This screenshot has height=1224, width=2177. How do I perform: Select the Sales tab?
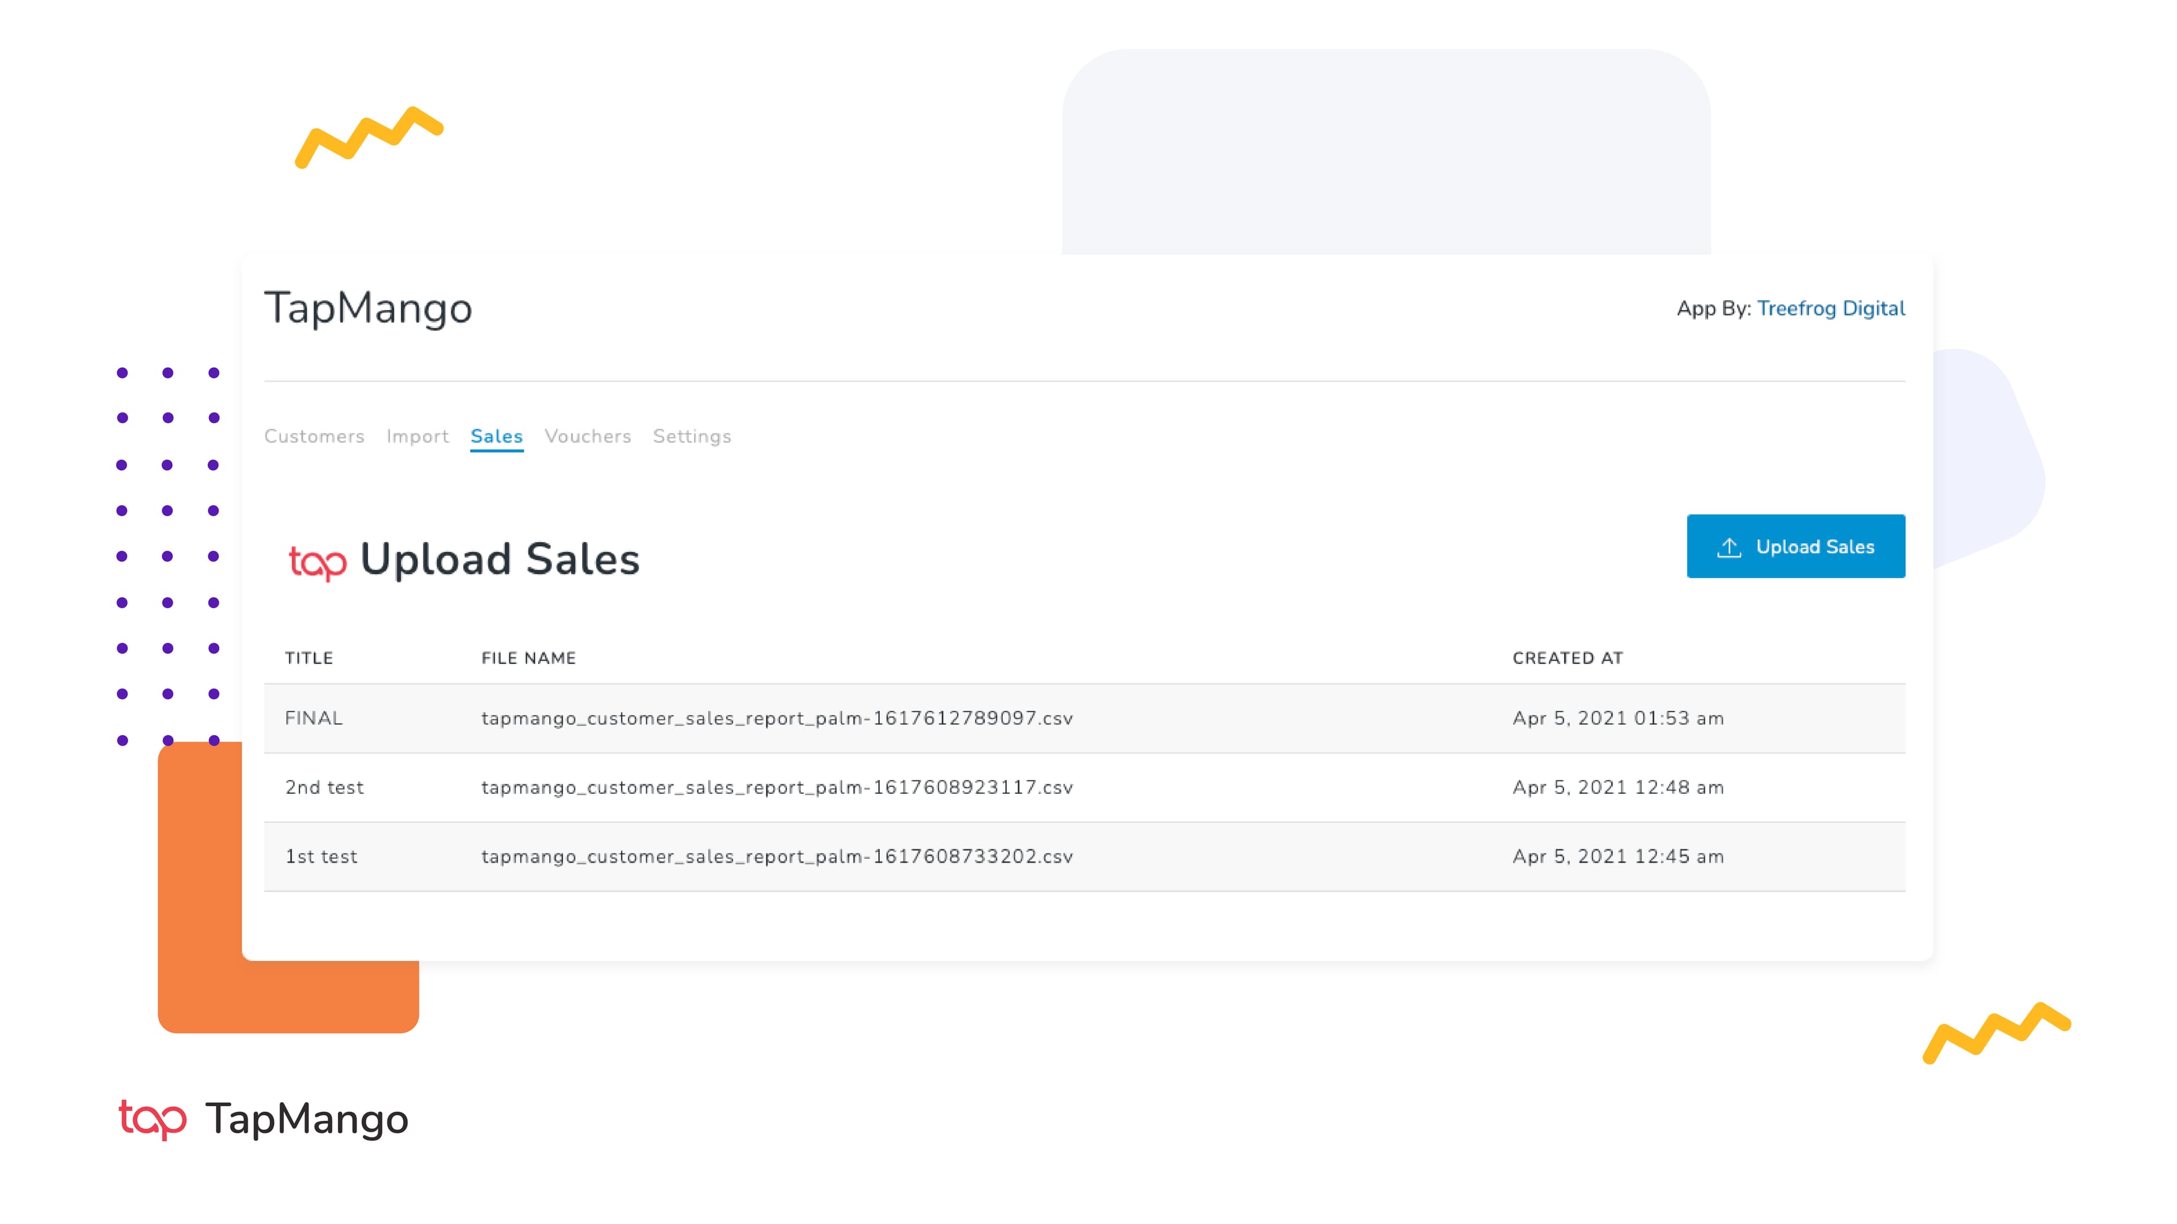(497, 436)
